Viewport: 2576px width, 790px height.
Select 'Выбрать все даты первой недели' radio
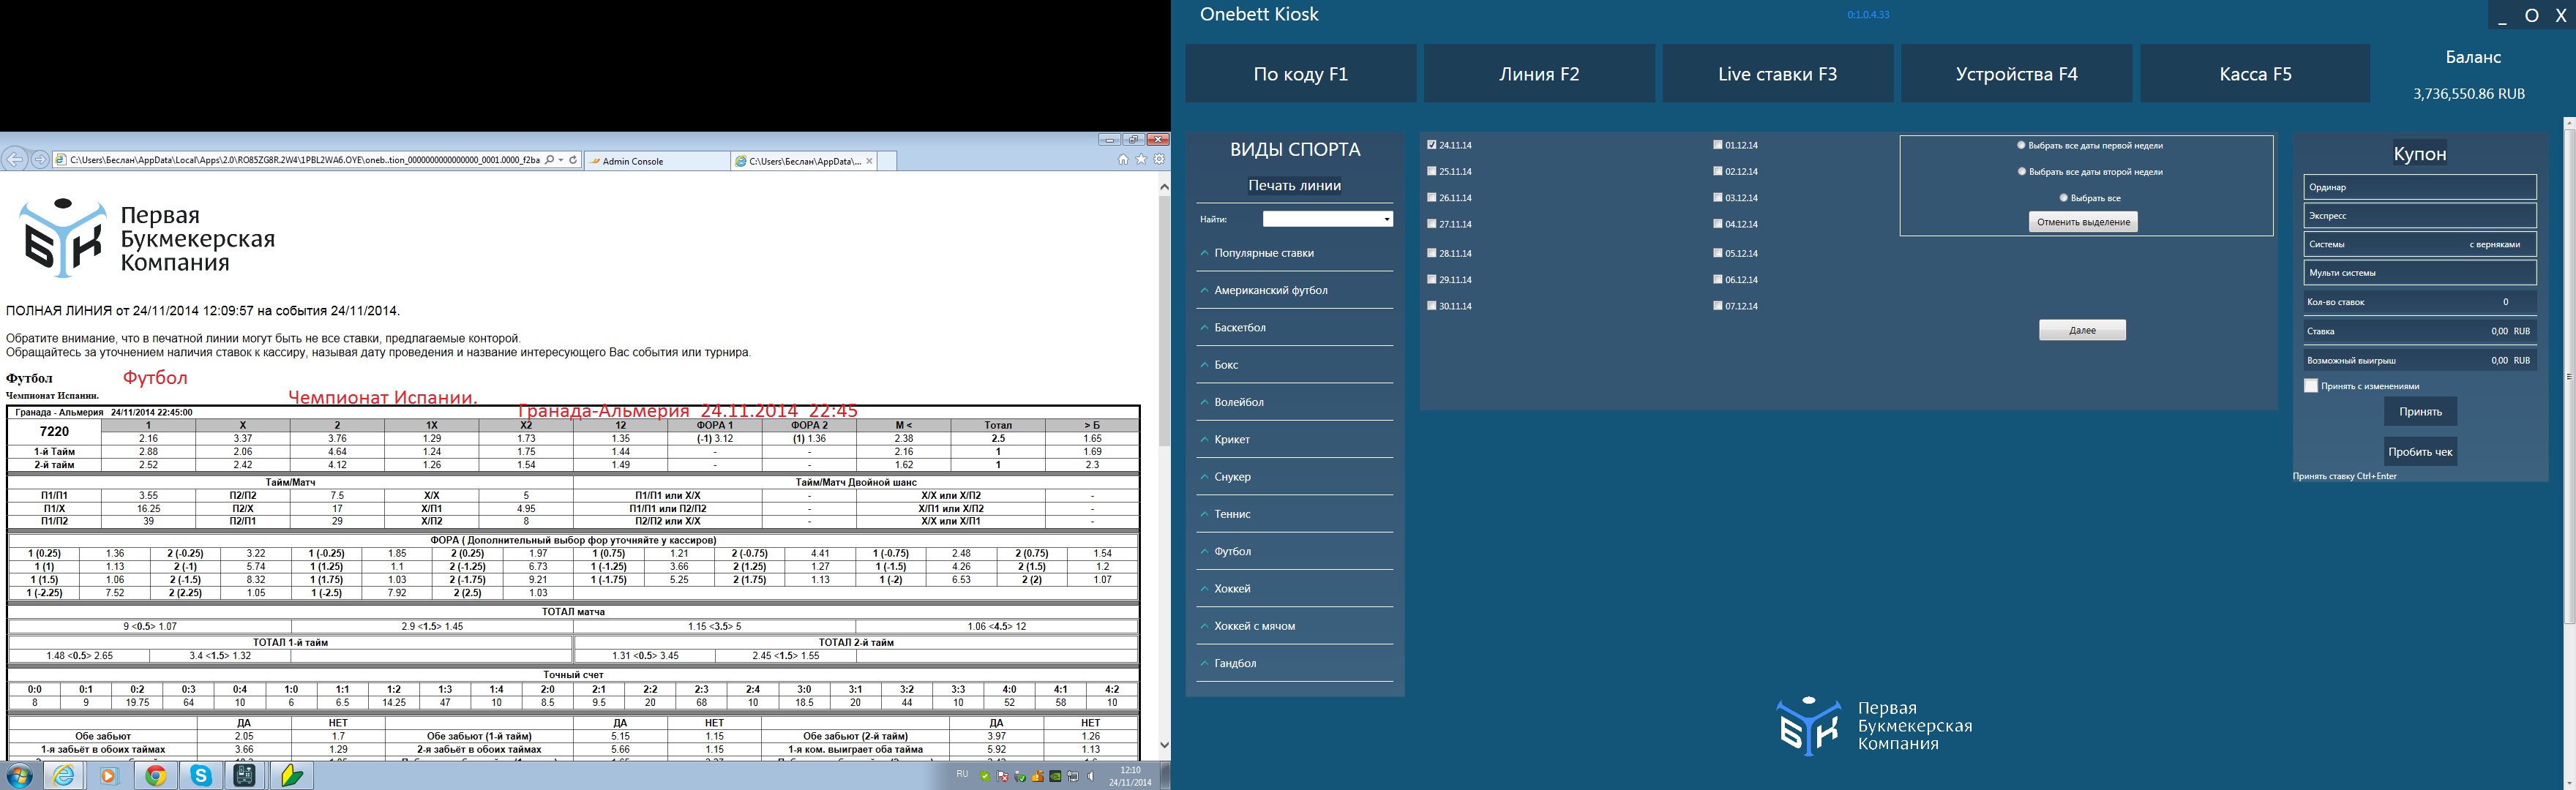(x=2021, y=145)
